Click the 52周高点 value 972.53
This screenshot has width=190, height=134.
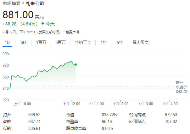(171, 115)
